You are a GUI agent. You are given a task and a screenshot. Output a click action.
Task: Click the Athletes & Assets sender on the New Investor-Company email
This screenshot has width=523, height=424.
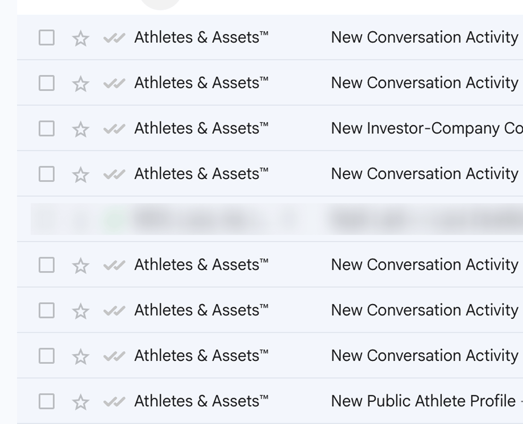pos(201,129)
